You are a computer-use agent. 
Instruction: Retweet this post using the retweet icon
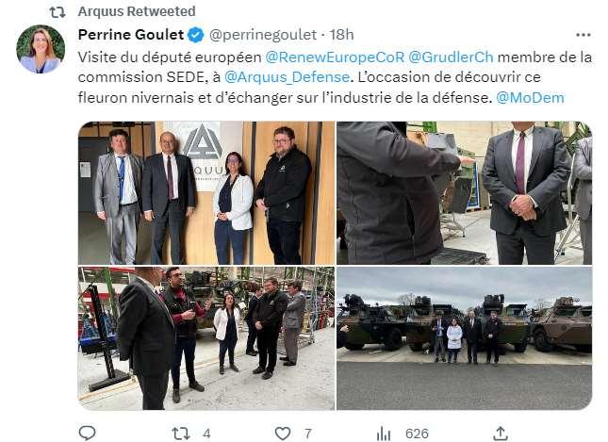[x=181, y=434]
